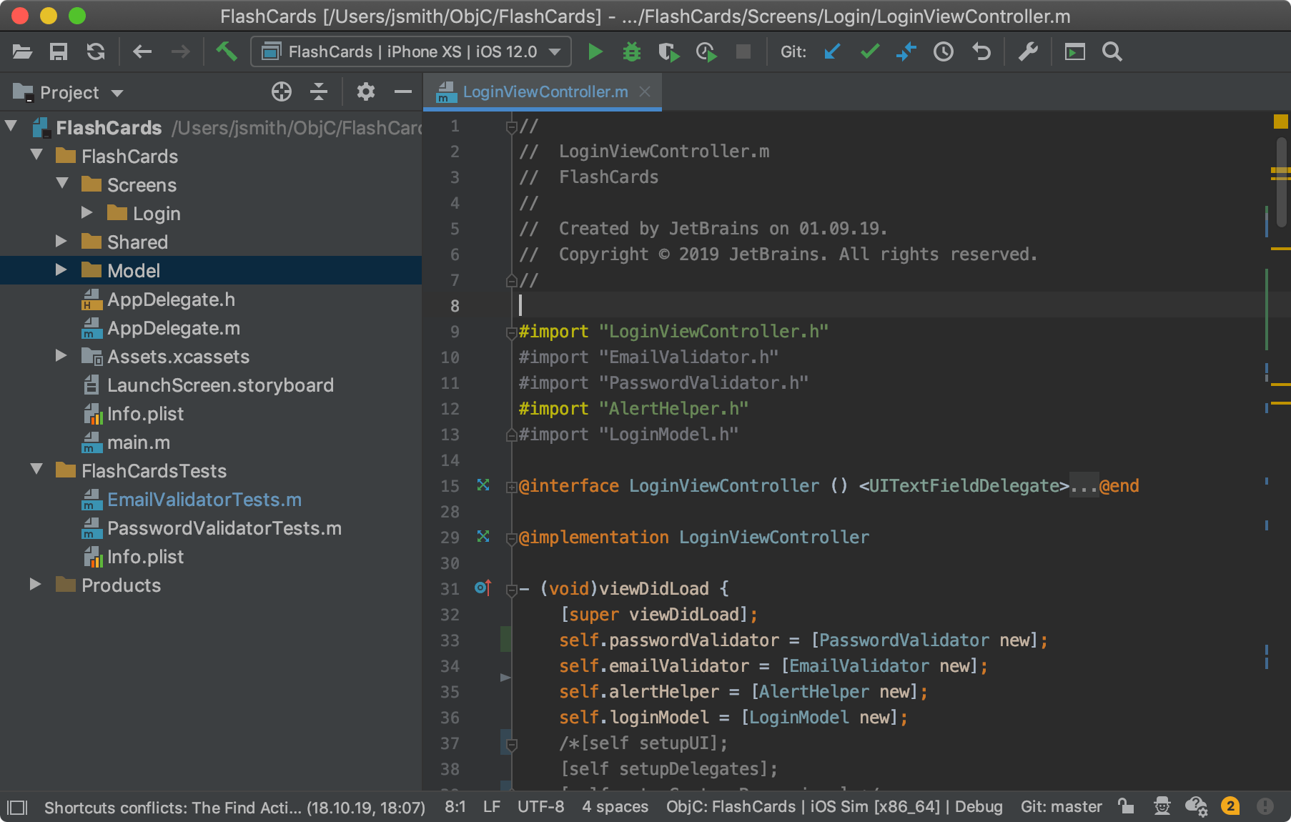
Task: Open LaunchScreen.storyboard file
Action: (220, 385)
